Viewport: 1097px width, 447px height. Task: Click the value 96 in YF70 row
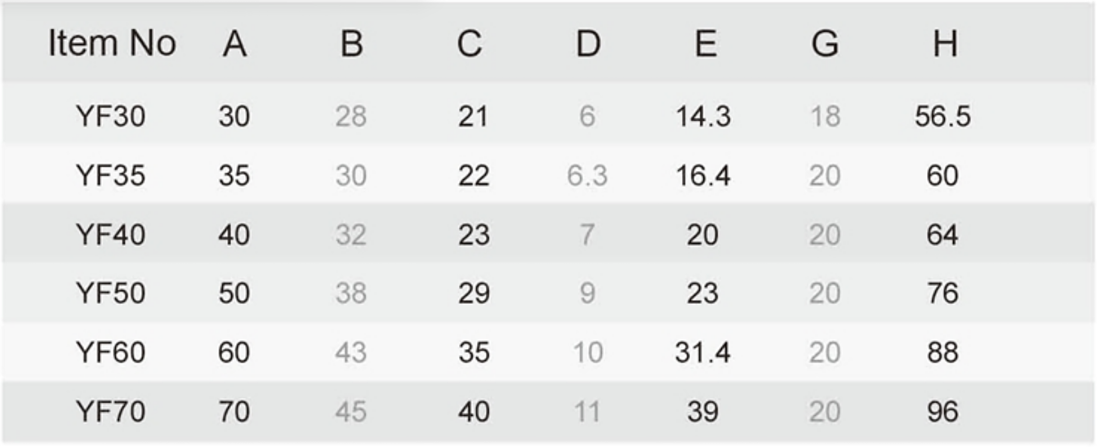(x=943, y=411)
